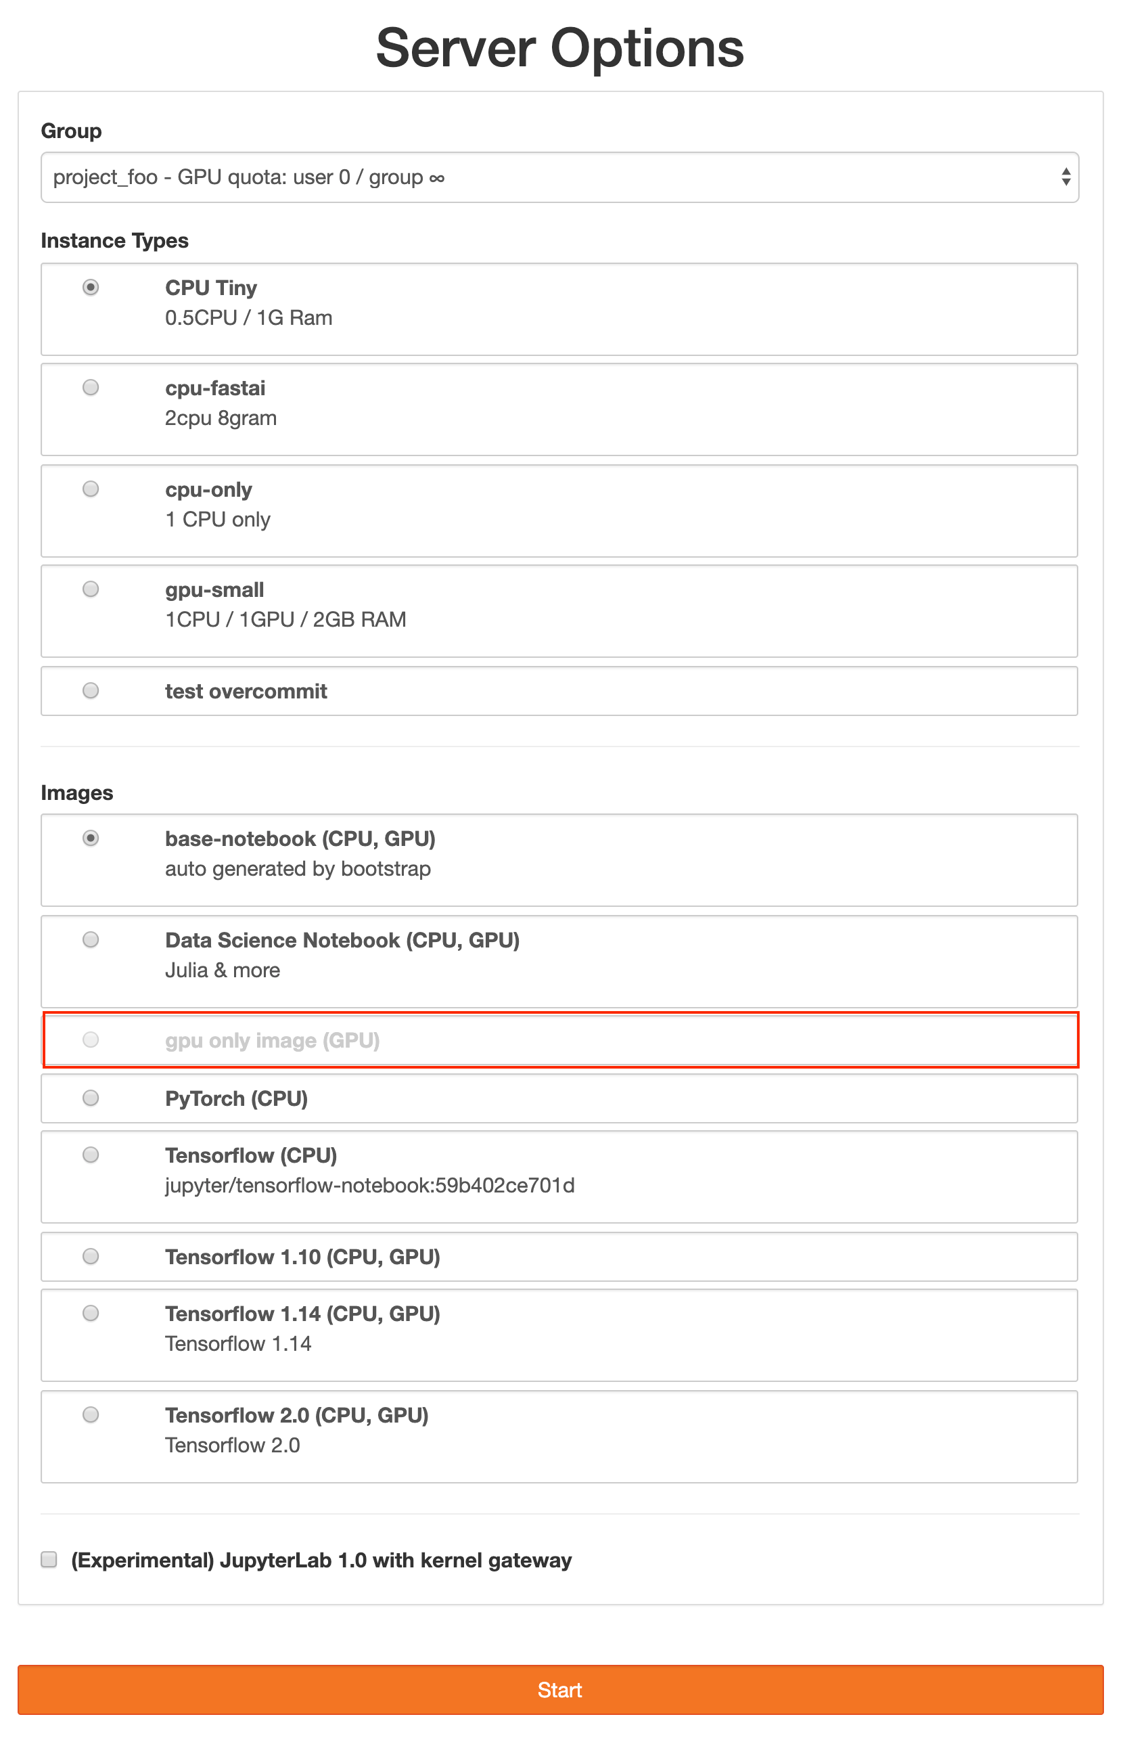Click the orange Start button

(561, 1690)
